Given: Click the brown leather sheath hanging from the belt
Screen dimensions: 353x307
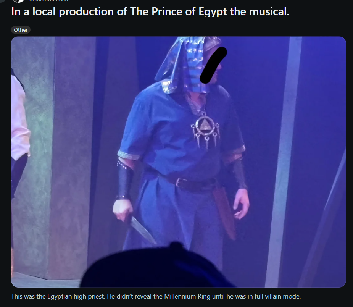Looking at the screenshot, I should (224, 213).
